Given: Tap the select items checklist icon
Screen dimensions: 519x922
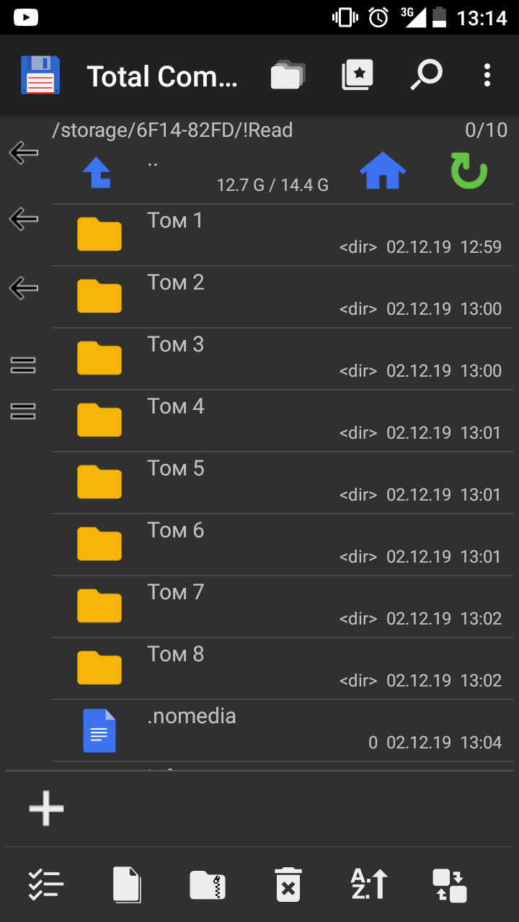Looking at the screenshot, I should coord(47,884).
